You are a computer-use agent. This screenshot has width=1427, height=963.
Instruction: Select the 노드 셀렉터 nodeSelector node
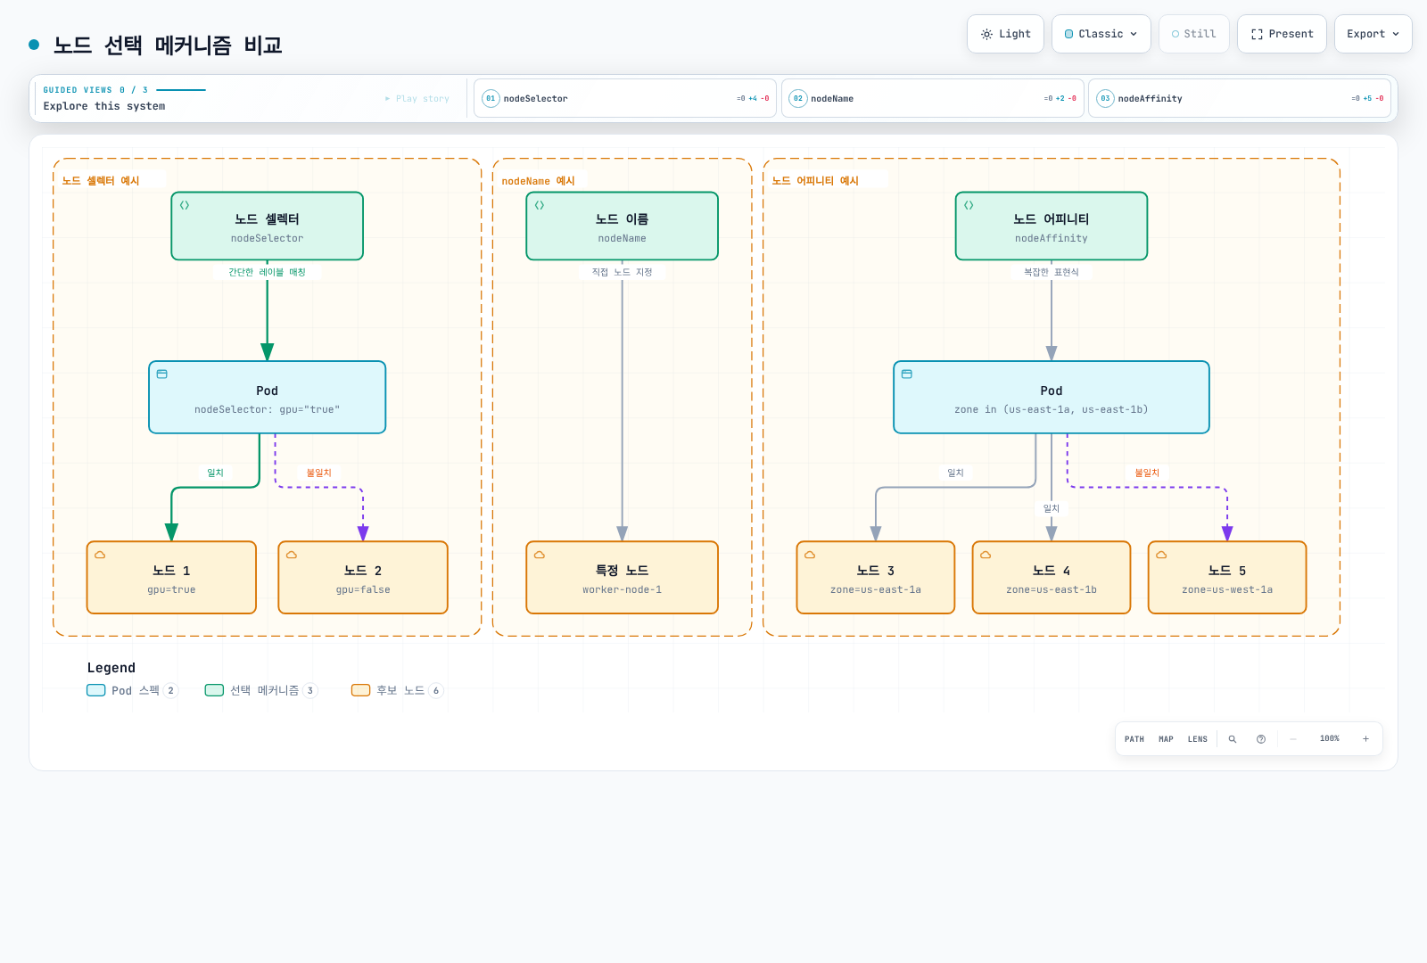coord(268,226)
